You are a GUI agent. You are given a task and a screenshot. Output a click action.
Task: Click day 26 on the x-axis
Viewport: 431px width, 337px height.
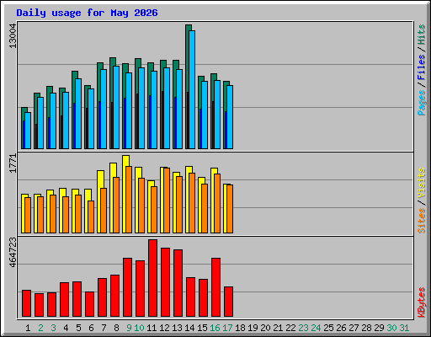point(341,328)
